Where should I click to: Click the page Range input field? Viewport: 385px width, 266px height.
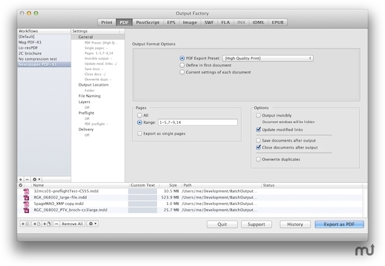pyautogui.click(x=197, y=122)
